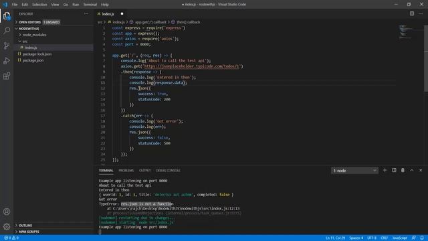Click the index.js breadcrumb segment

pos(118,22)
